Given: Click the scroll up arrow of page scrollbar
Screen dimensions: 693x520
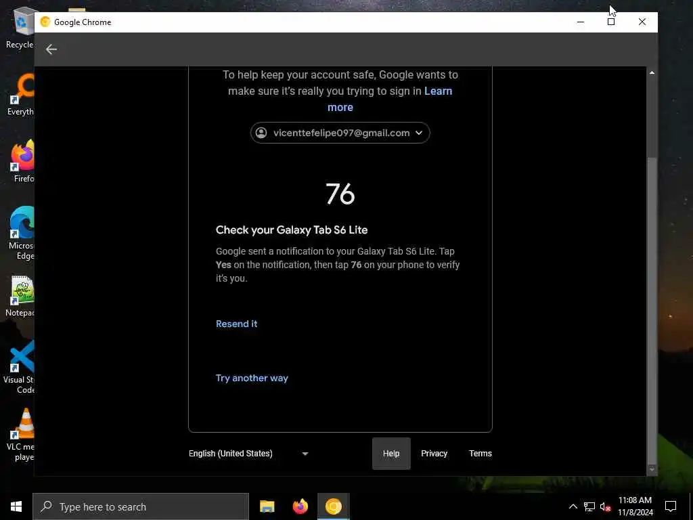Looking at the screenshot, I should (x=652, y=72).
